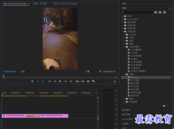Image resolution: width=174 pixels, height=129 pixels.
Task: Open the button editor plus icon
Action: click(x=115, y=81)
